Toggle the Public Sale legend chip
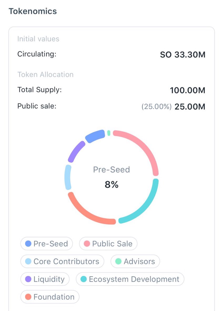This screenshot has width=223, height=311. tap(108, 244)
